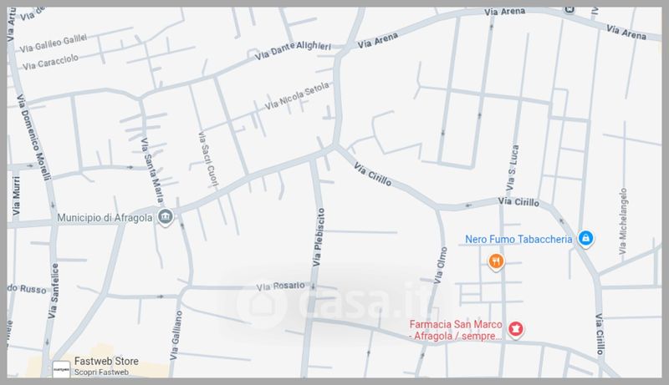The width and height of the screenshot is (669, 385).
Task: Select the Via Rosario street label
Action: (x=281, y=286)
